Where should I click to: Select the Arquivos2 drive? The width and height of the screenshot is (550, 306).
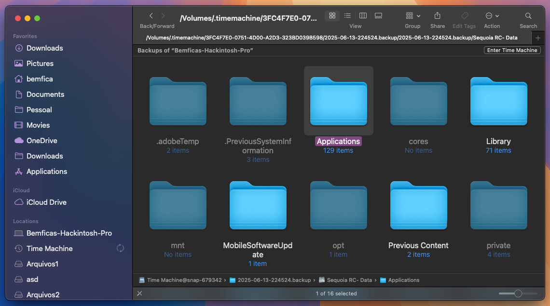pyautogui.click(x=37, y=295)
